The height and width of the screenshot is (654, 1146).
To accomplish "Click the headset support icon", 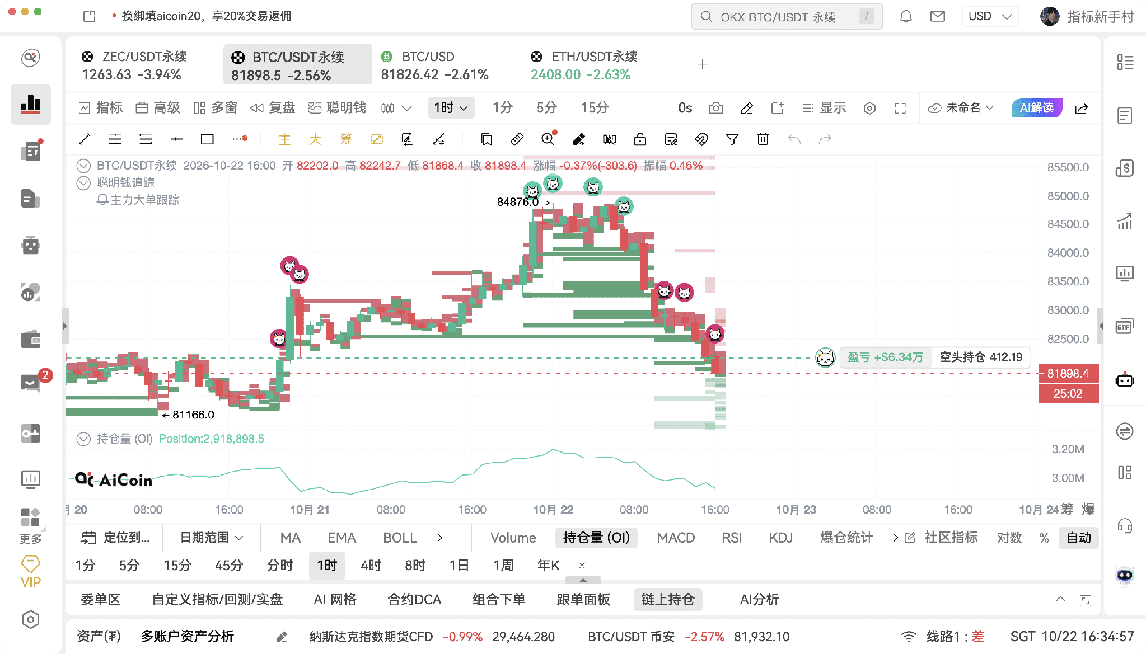I will tap(1125, 526).
